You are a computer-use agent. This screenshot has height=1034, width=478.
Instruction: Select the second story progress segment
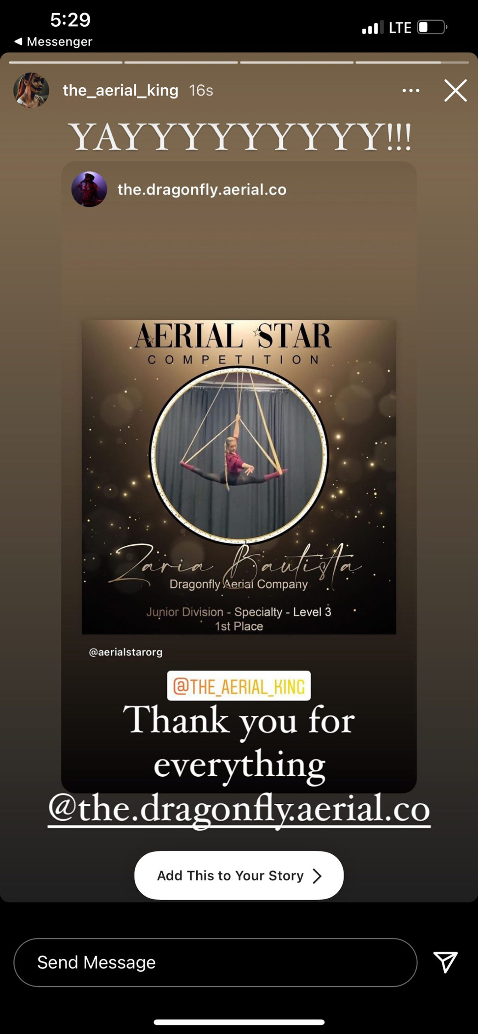click(x=181, y=63)
